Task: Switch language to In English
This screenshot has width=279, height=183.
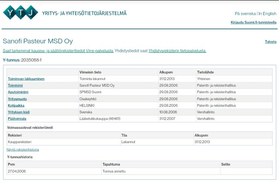Action: click(x=267, y=14)
